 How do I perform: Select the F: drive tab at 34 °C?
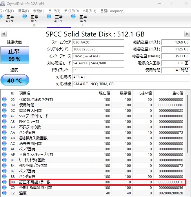pyautogui.click(x=83, y=21)
